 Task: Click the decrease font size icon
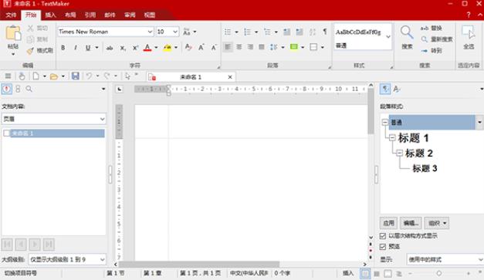214,47
